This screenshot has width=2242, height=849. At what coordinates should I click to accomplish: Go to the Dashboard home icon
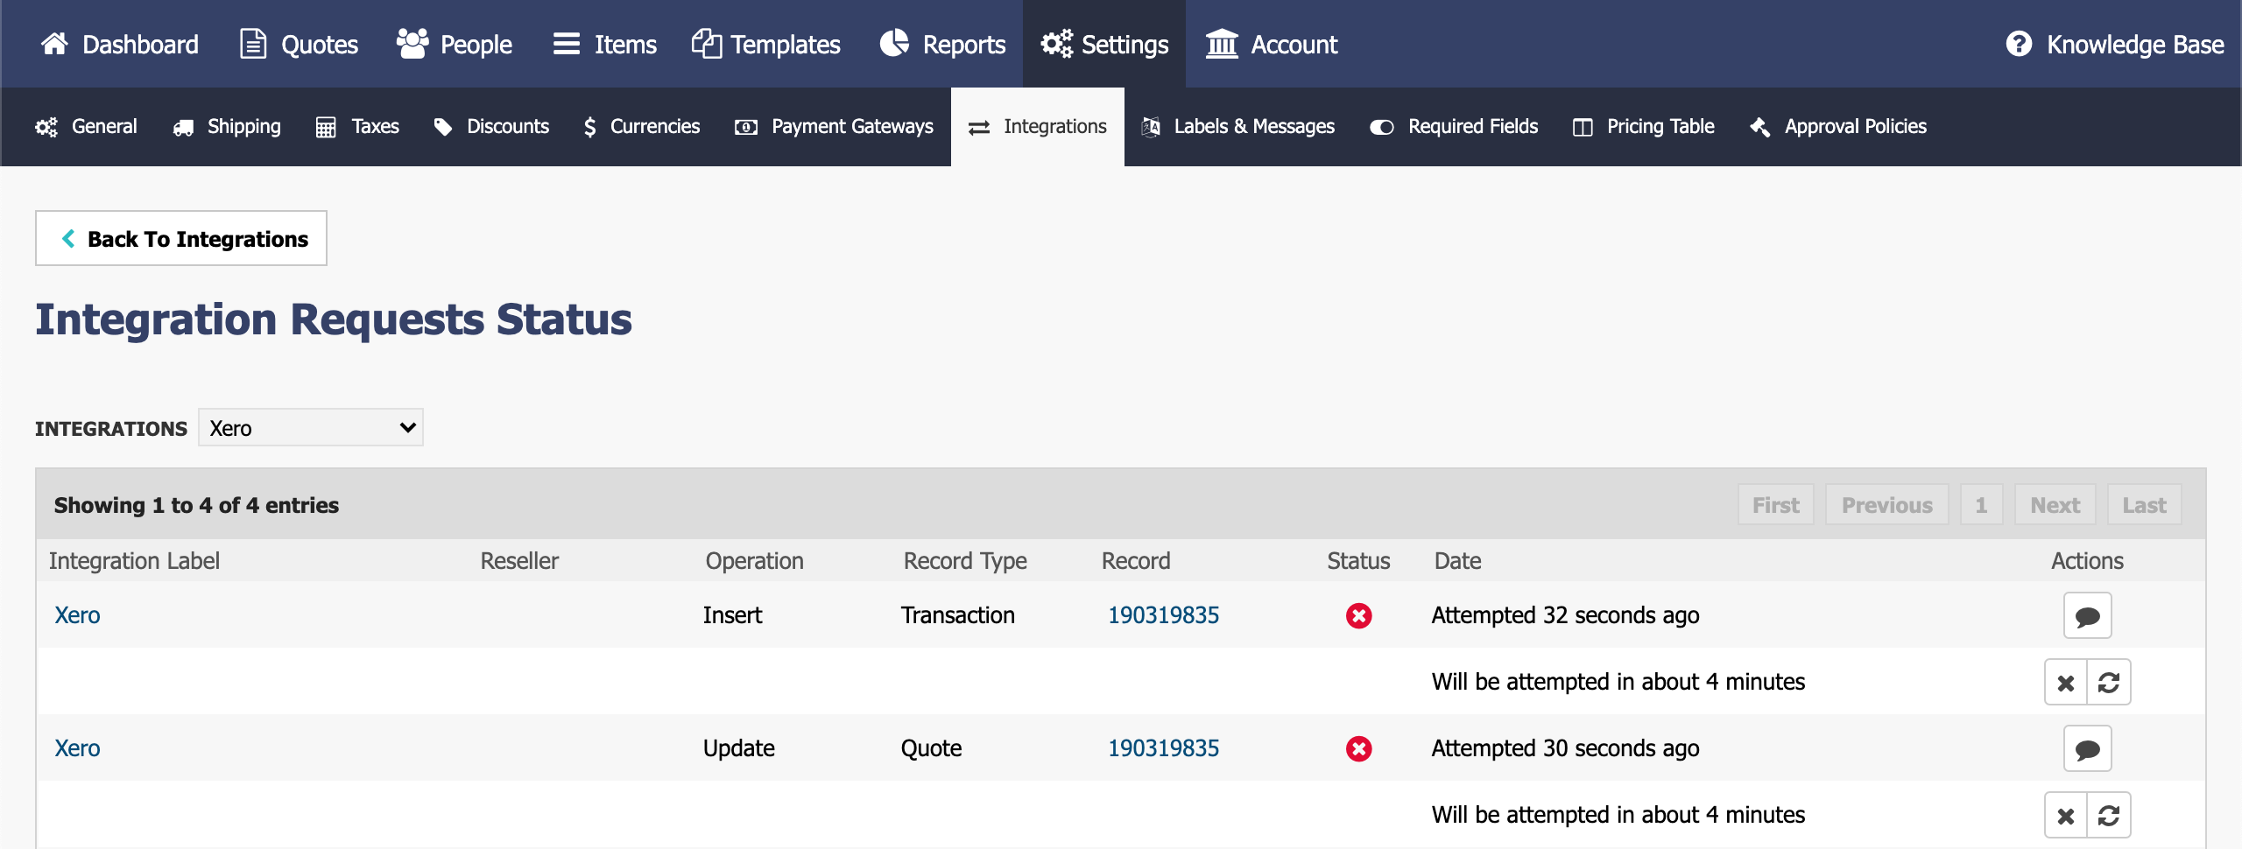coord(54,44)
